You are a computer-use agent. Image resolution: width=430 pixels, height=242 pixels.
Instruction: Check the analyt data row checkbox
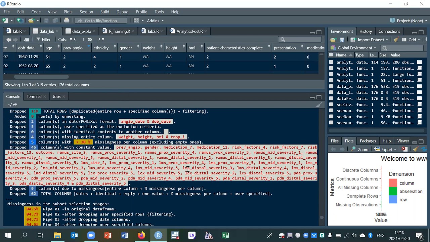pyautogui.click(x=331, y=62)
